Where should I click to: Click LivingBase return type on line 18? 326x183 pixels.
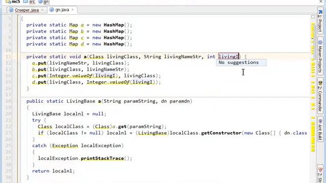pos(81,101)
